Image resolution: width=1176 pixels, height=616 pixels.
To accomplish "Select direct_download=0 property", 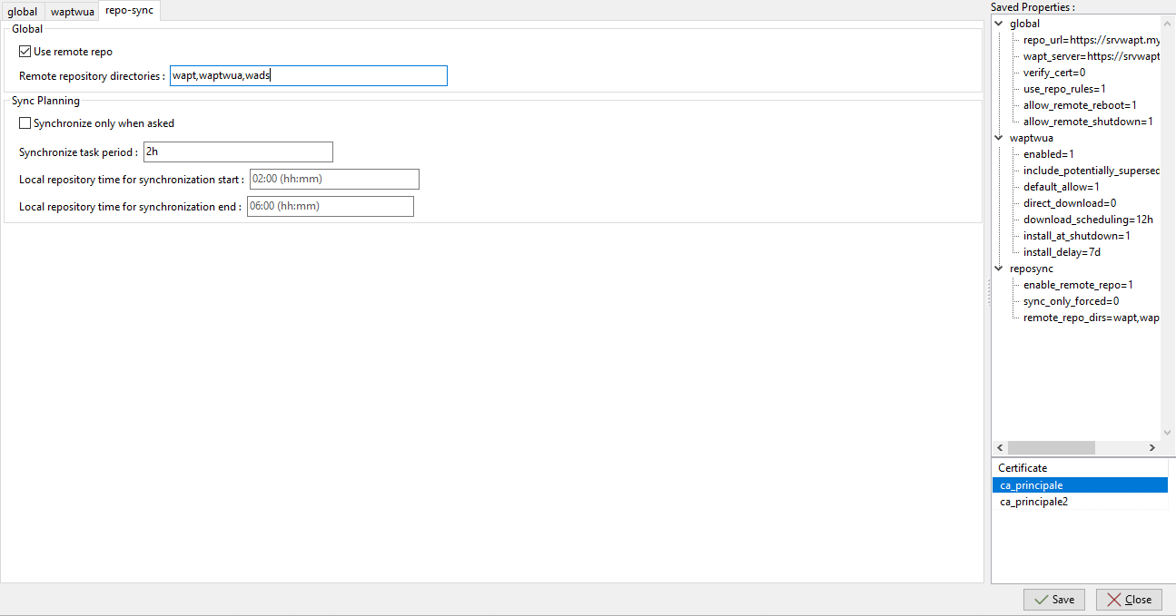I will click(x=1070, y=203).
